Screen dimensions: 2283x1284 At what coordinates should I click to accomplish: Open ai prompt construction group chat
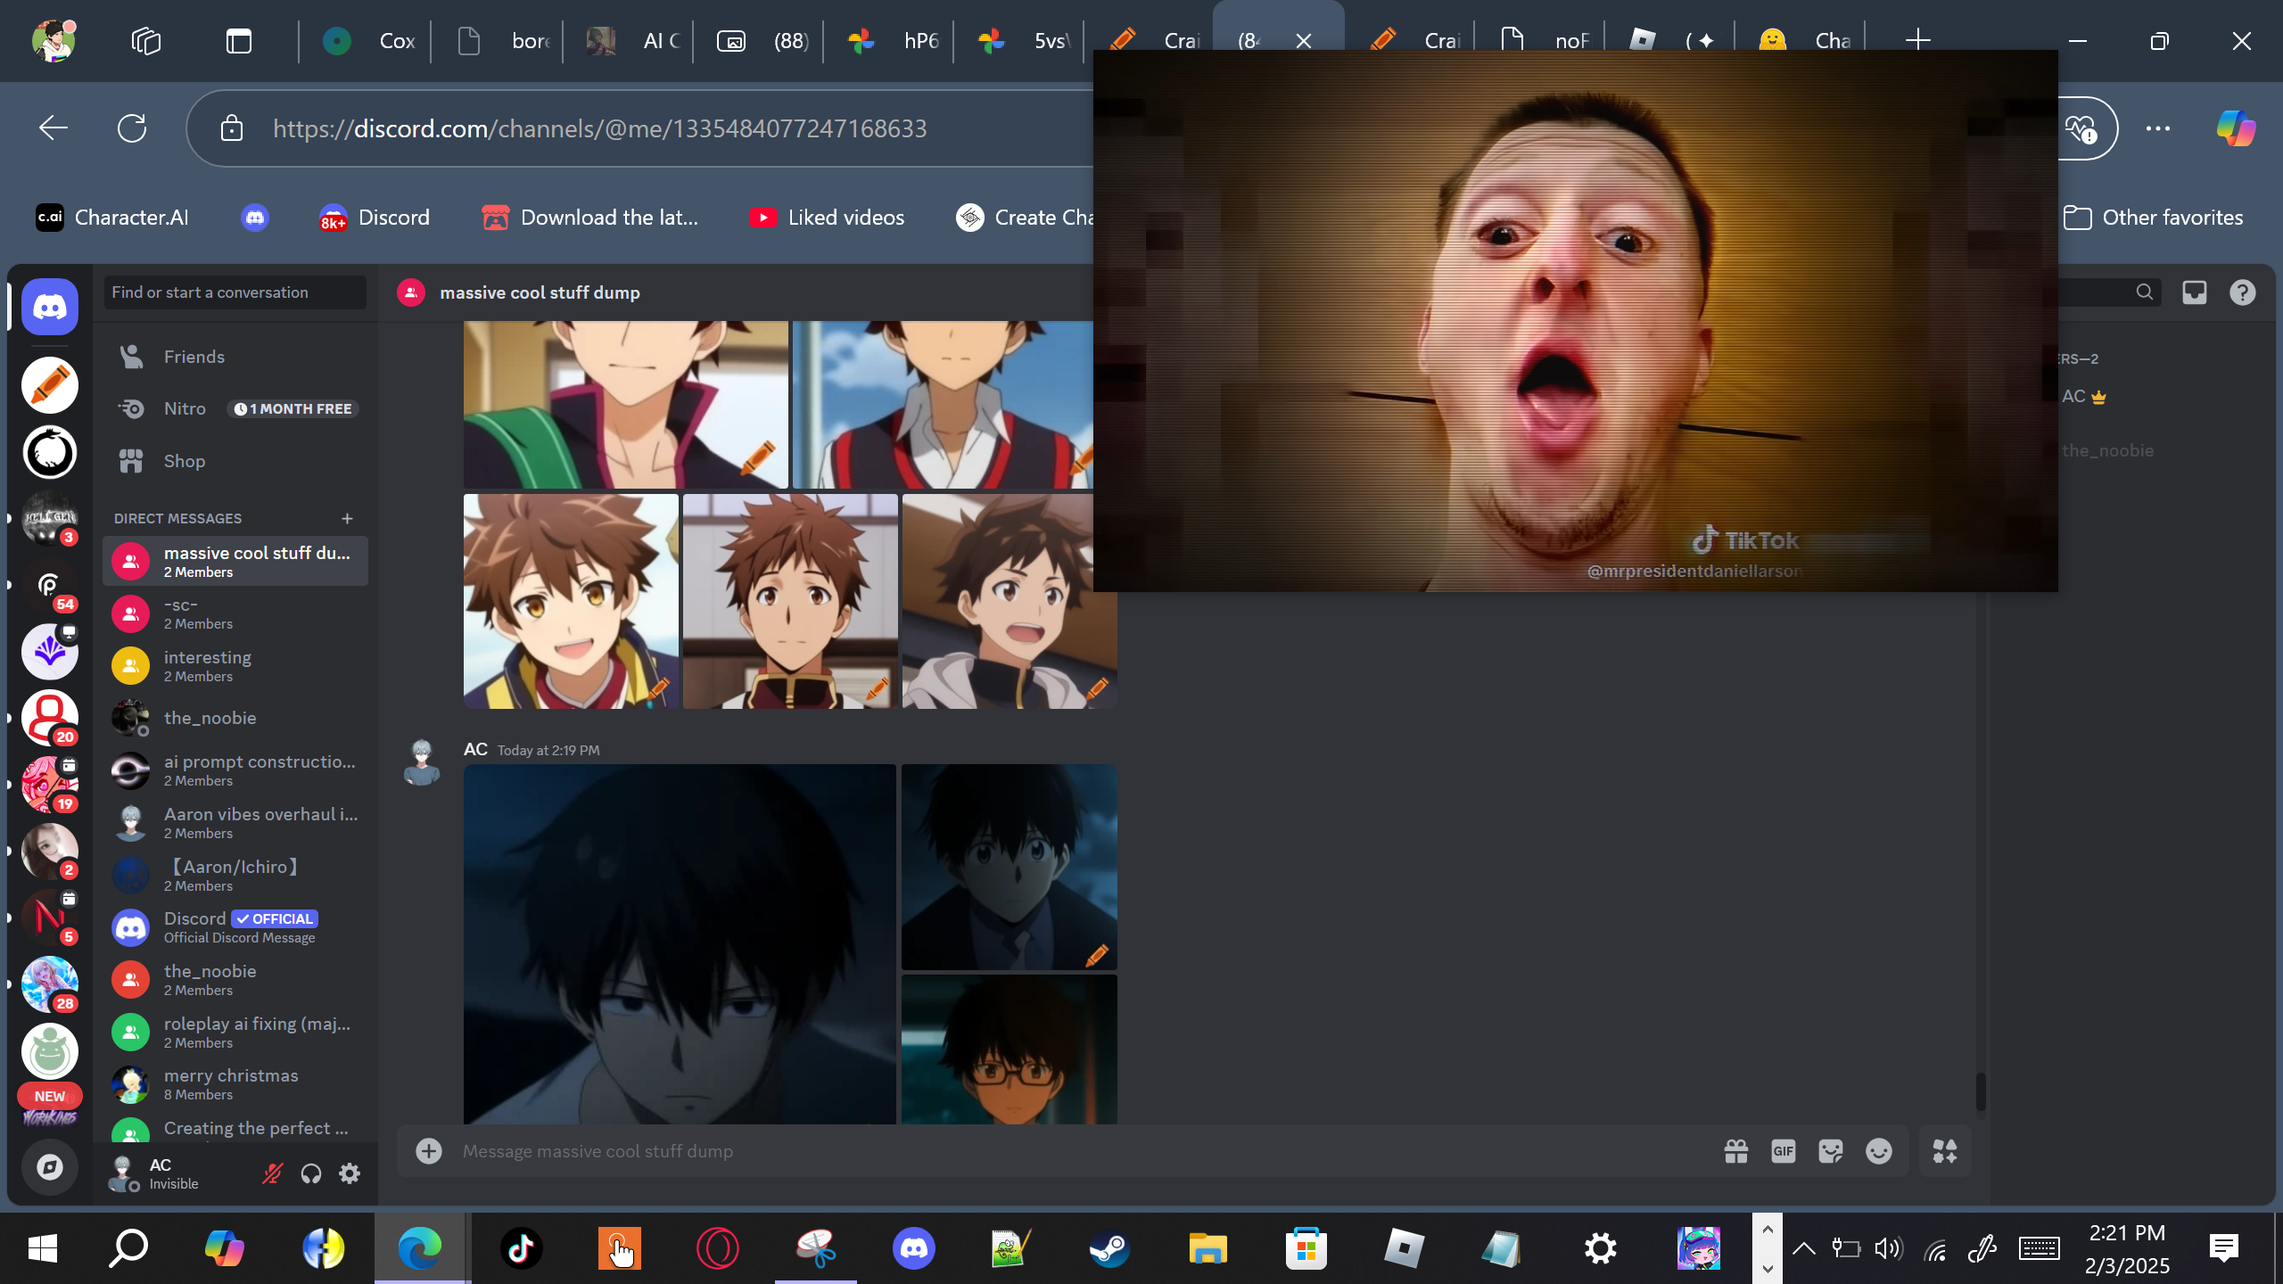coord(235,770)
